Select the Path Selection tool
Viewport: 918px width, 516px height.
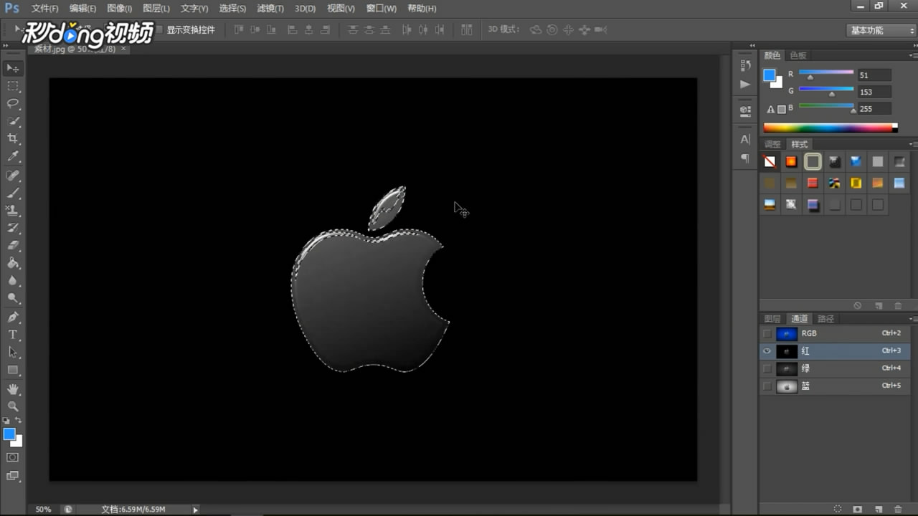(13, 353)
